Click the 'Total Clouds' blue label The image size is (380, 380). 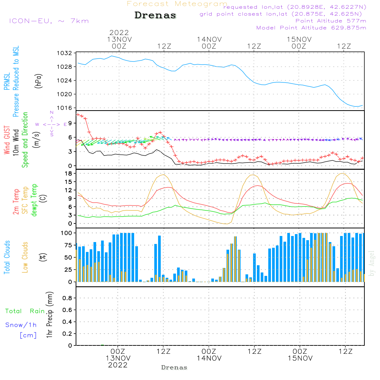(7, 257)
